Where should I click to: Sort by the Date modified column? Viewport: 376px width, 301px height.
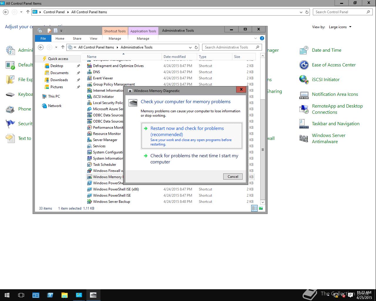coord(179,56)
